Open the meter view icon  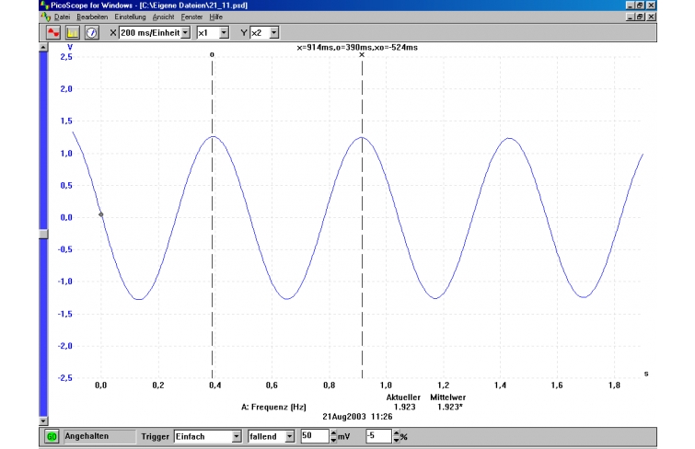92,33
